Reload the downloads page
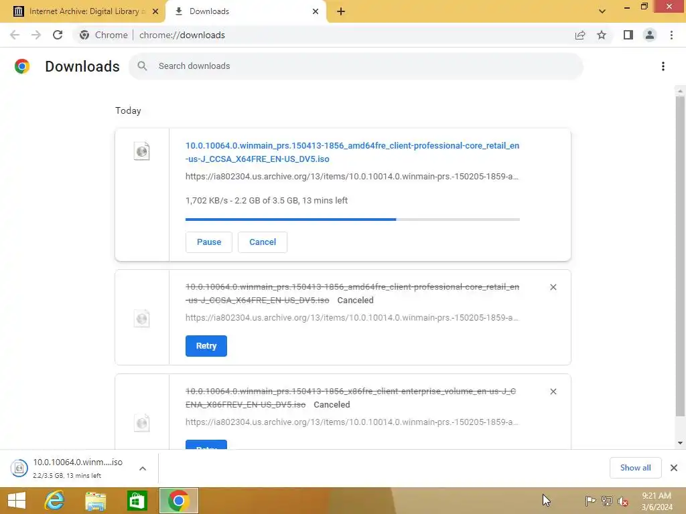Screen dimensions: 686x514 pos(58,35)
